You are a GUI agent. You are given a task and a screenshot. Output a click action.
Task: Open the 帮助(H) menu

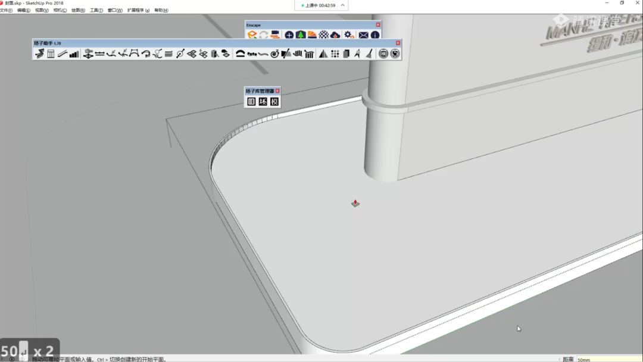(x=161, y=10)
